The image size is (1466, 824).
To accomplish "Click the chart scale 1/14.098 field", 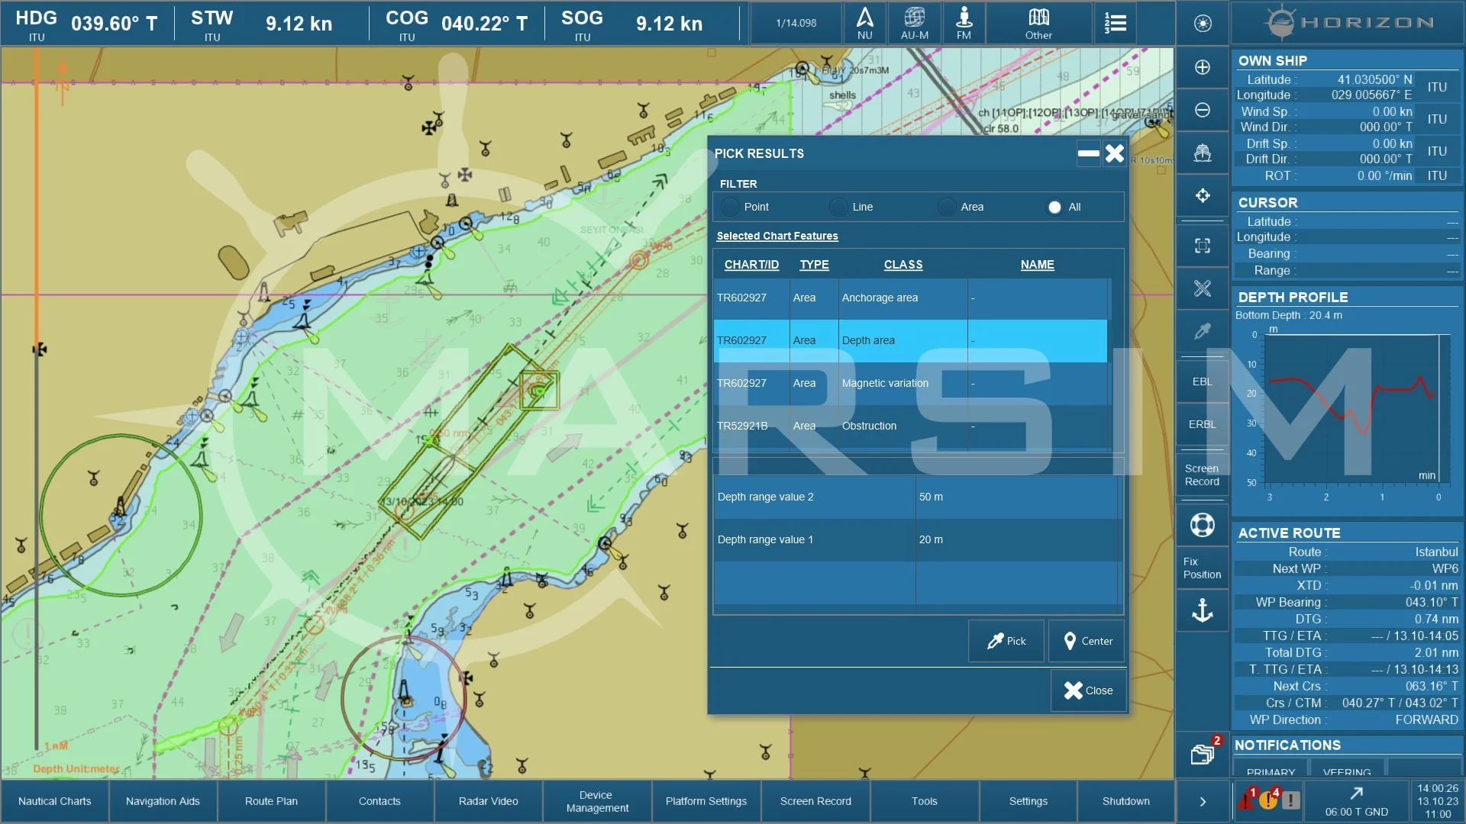I will pos(796,24).
